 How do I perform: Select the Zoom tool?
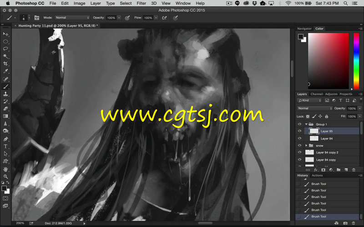point(5,177)
